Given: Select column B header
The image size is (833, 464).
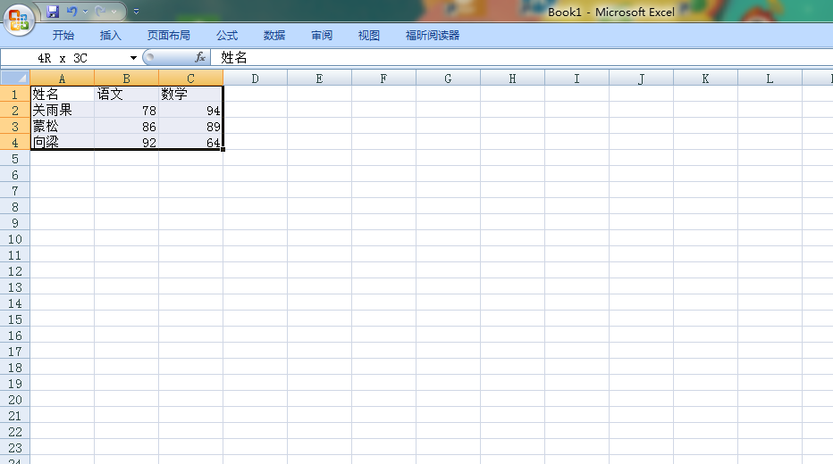Looking at the screenshot, I should [x=126, y=79].
